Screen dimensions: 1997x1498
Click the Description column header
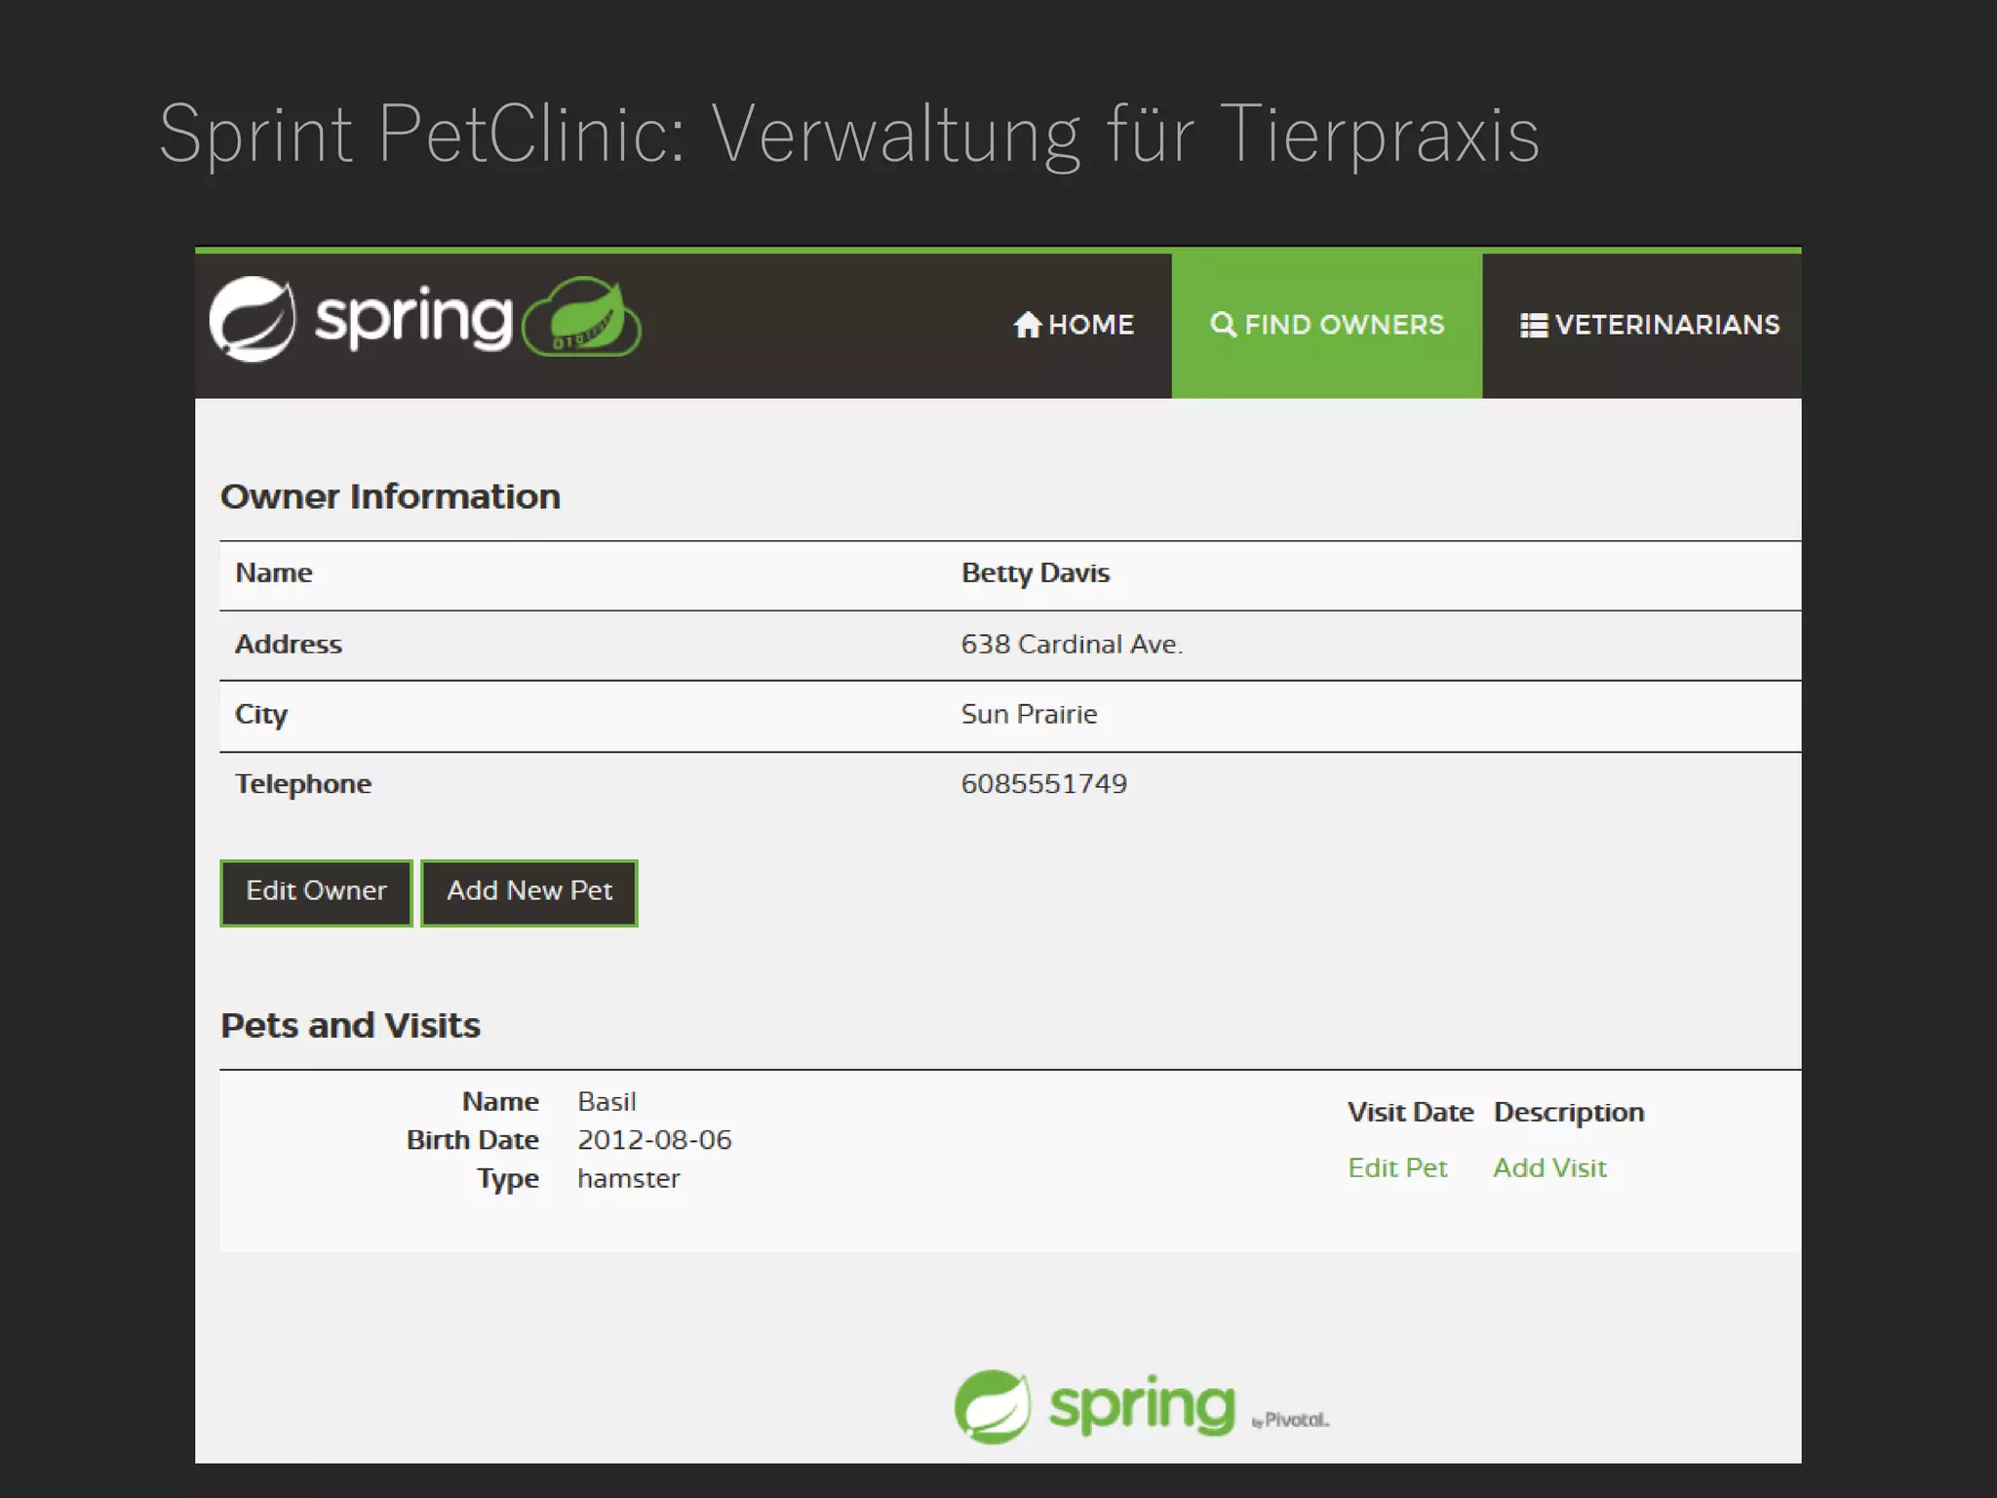pos(1569,1114)
